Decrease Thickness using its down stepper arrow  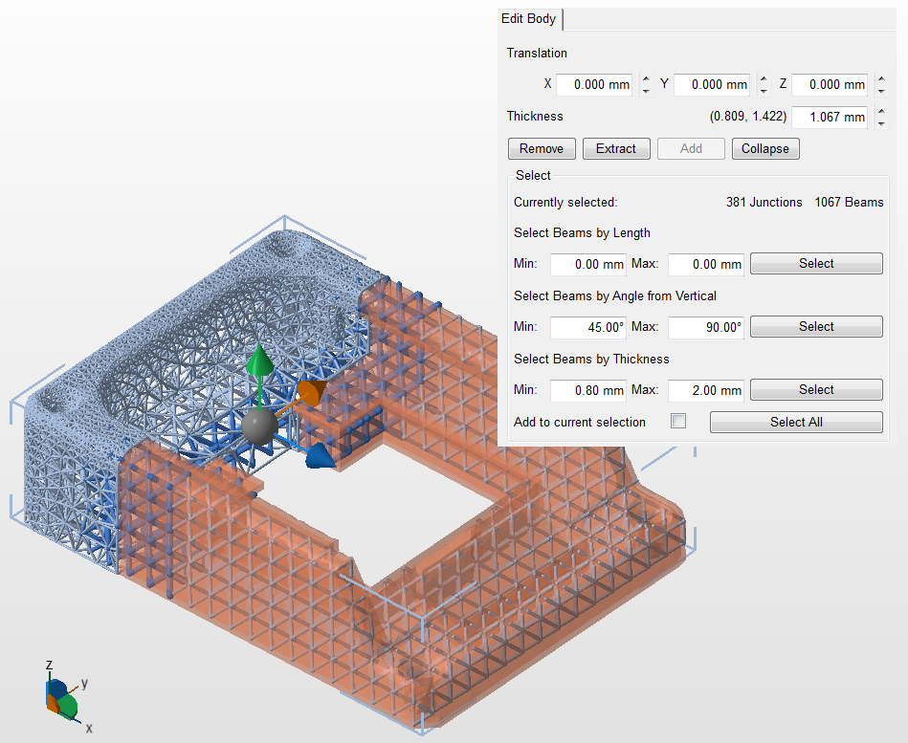tap(881, 122)
